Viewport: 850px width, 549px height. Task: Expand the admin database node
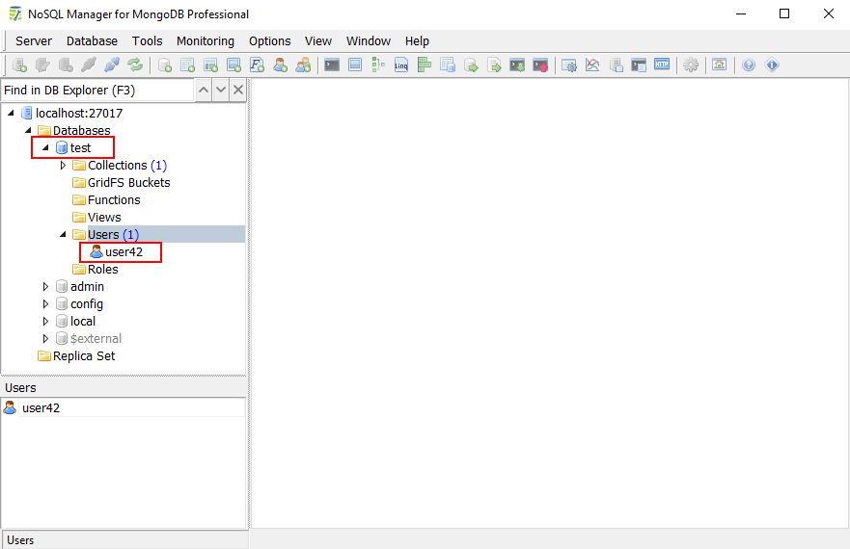(44, 287)
